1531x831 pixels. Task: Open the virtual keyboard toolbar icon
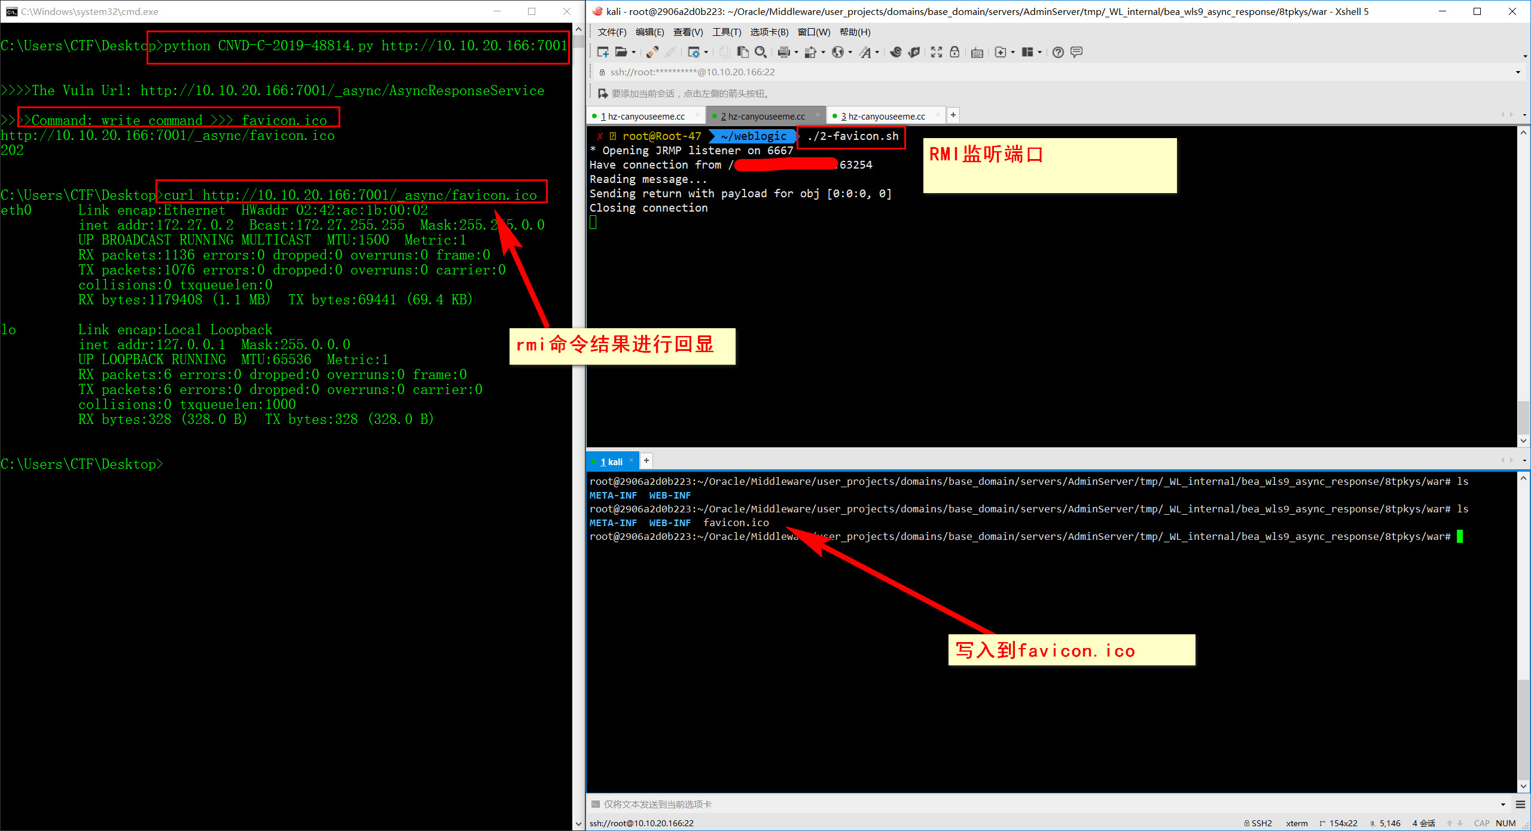tap(977, 53)
